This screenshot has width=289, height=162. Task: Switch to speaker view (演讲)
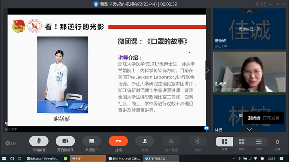pos(224,142)
